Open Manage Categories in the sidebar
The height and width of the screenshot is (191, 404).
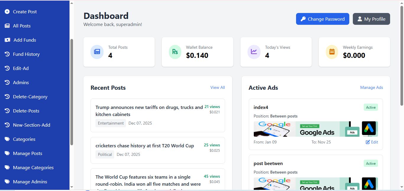(33, 168)
